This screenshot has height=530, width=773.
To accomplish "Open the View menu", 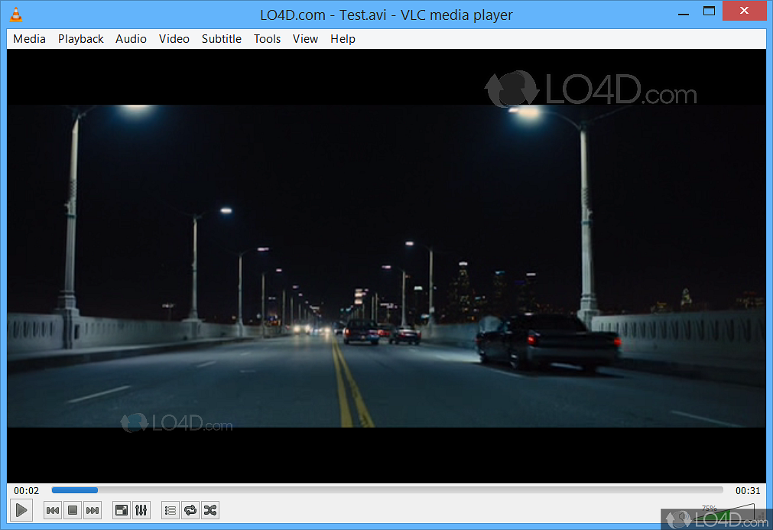I will (x=305, y=39).
